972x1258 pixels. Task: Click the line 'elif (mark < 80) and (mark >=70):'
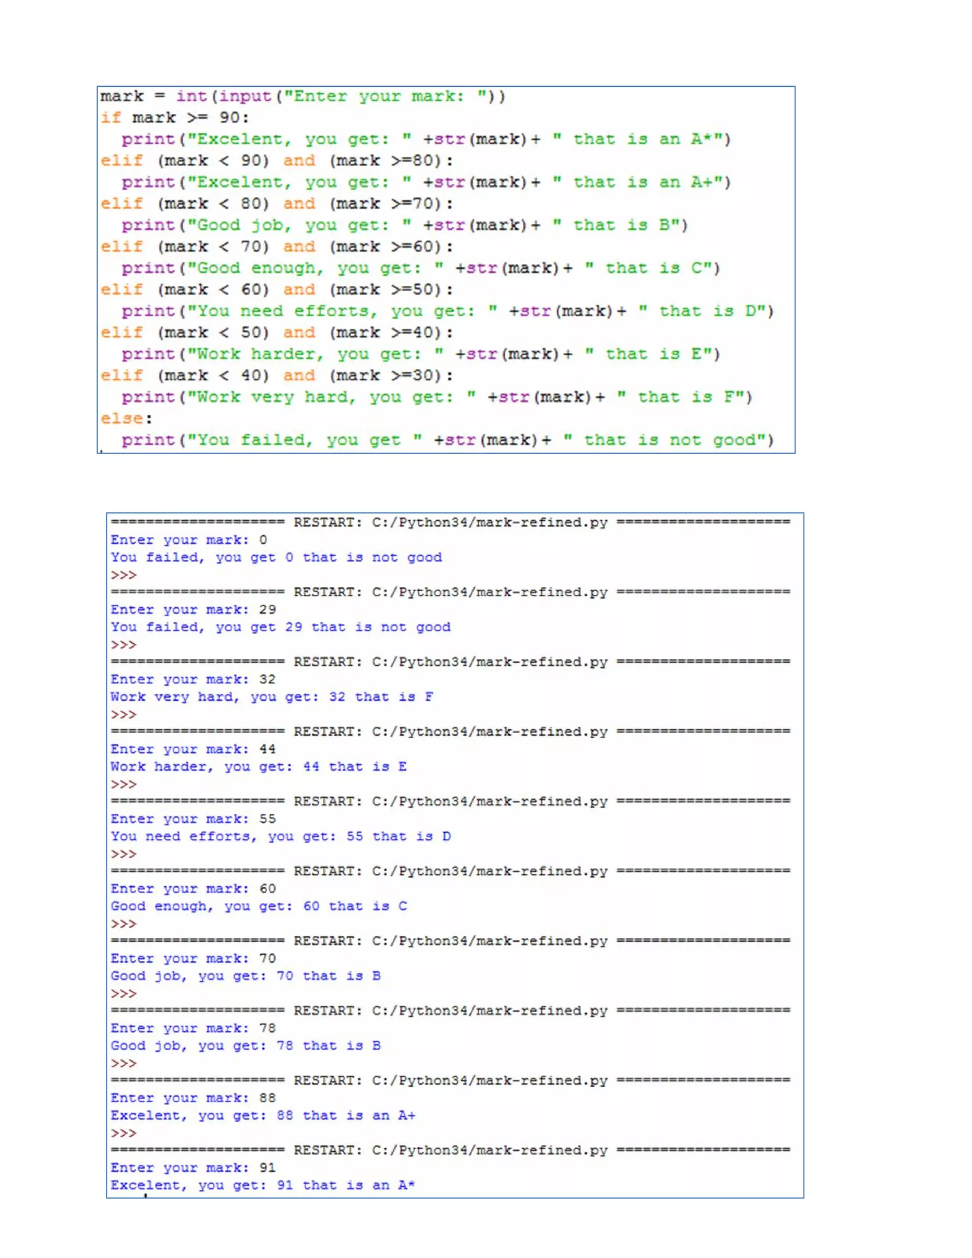[x=277, y=203]
